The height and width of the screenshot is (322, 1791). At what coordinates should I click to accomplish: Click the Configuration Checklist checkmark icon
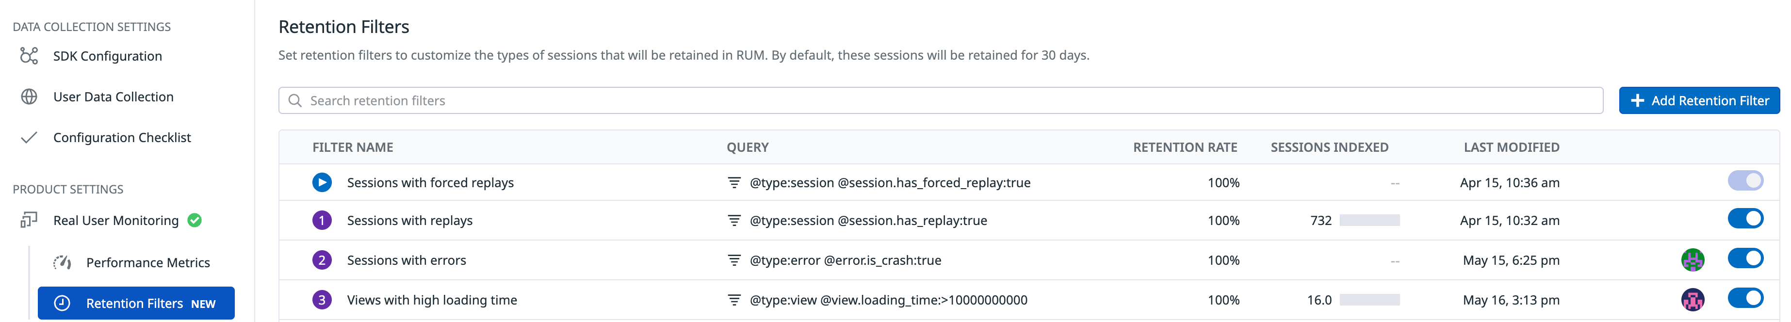point(28,137)
